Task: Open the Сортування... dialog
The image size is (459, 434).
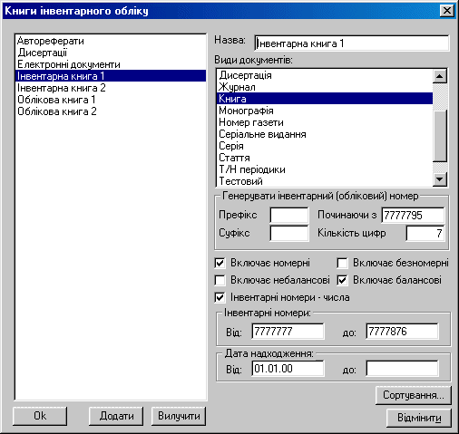Action: pyautogui.click(x=414, y=395)
